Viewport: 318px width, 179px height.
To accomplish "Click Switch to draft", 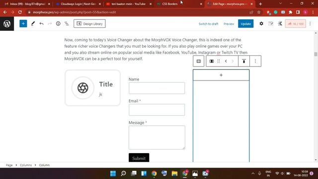I will 208,24.
